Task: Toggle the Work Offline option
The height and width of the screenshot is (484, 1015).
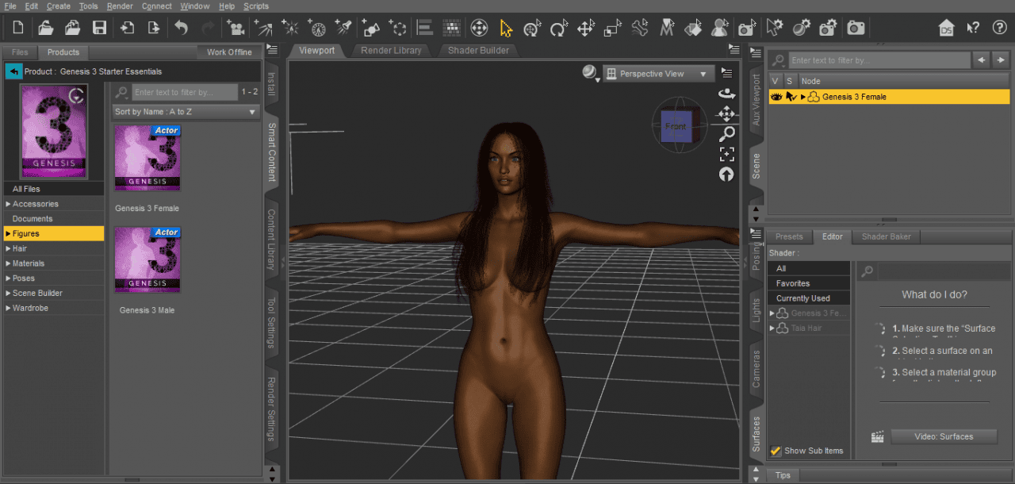Action: pos(229,52)
